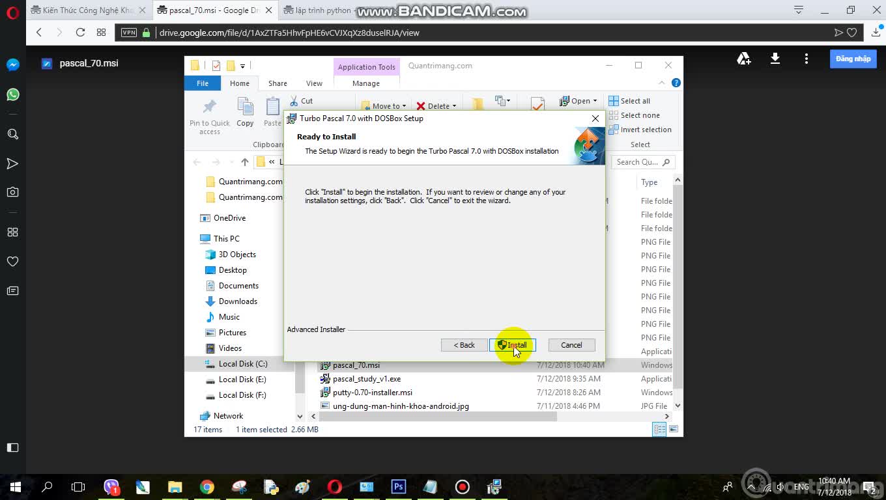The height and width of the screenshot is (500, 886).
Task: Open the Open button dropdown arrow
Action: tap(595, 101)
